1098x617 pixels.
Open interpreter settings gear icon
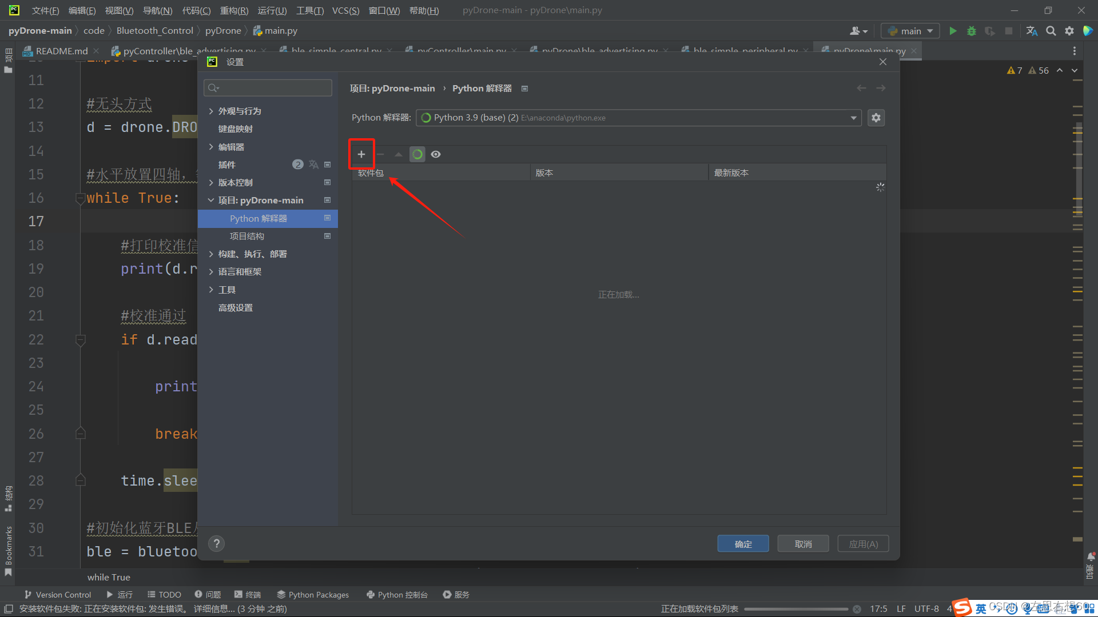(x=876, y=118)
